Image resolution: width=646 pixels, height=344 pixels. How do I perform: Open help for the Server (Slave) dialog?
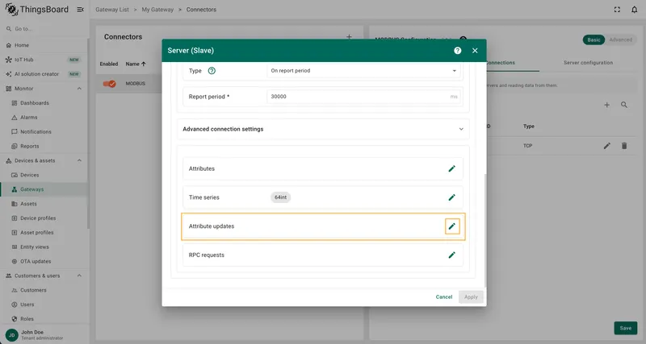pyautogui.click(x=457, y=51)
